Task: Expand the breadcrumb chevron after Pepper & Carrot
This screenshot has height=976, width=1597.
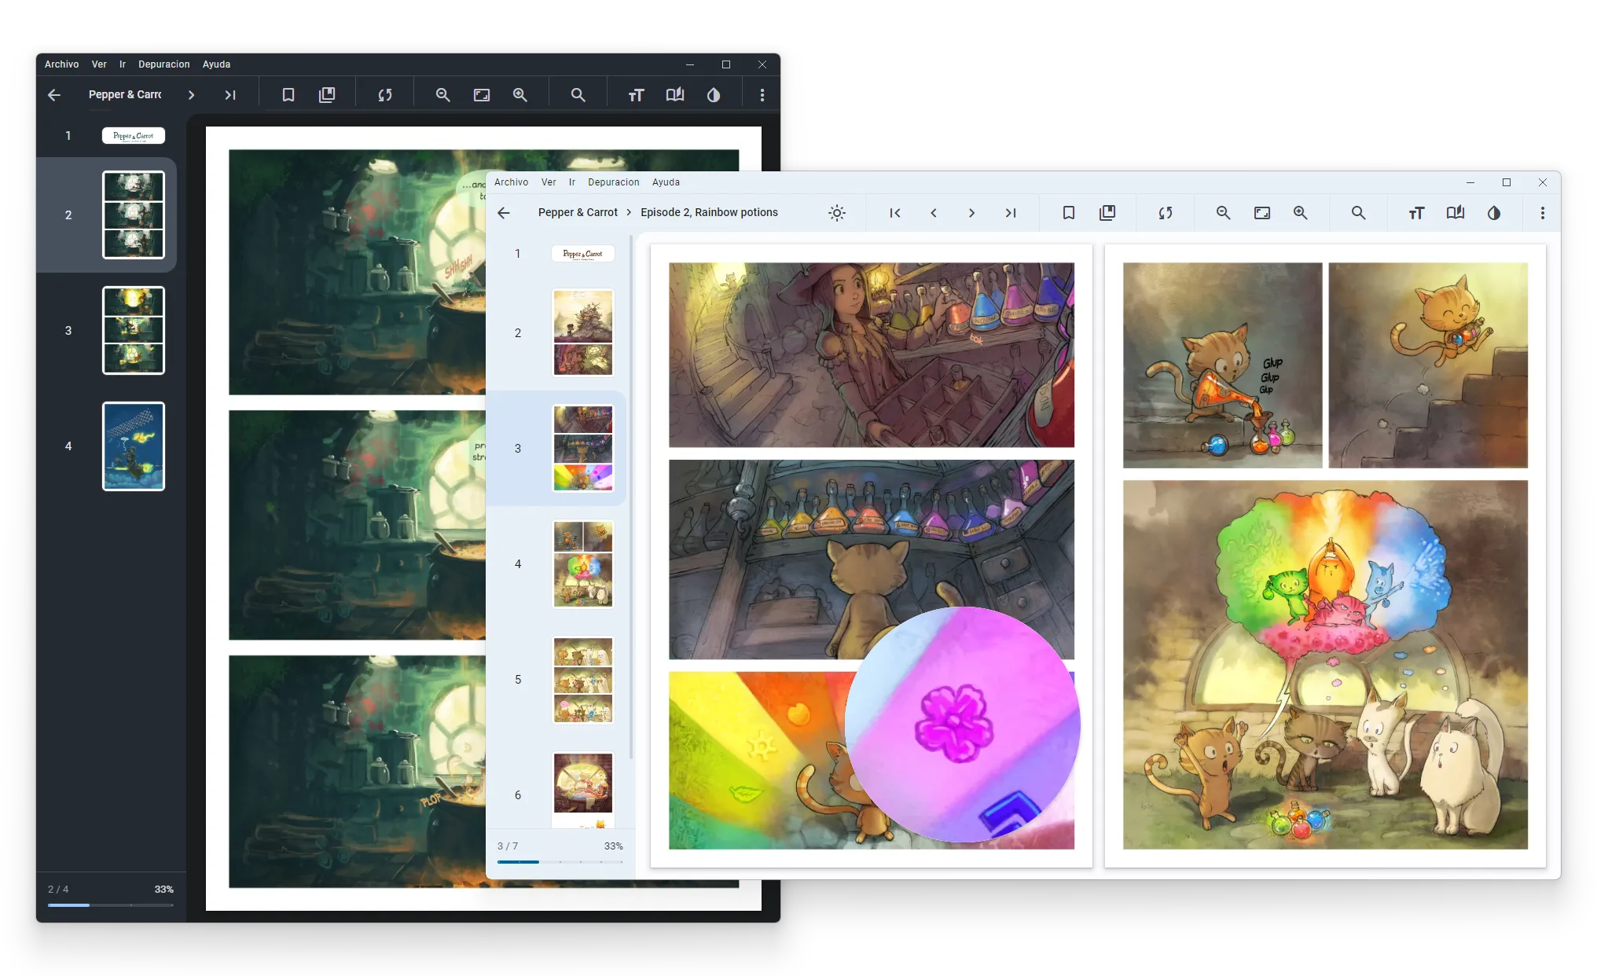Action: [x=628, y=212]
